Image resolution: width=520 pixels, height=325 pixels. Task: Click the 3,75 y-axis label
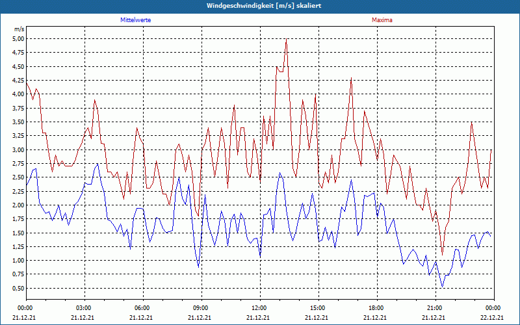(19, 108)
